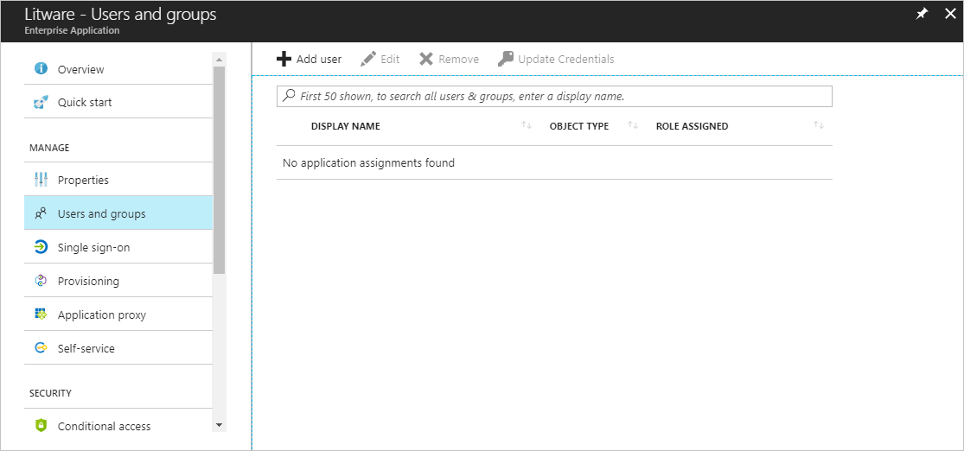The image size is (964, 451).
Task: Open Application proxy settings
Action: pos(118,314)
